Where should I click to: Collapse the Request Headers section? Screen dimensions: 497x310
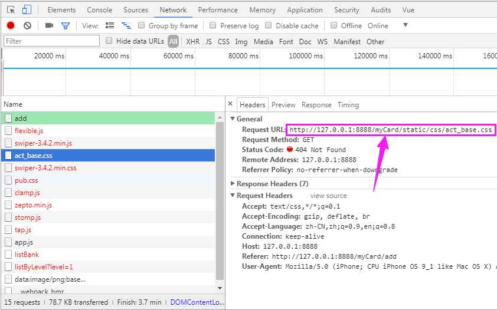tap(233, 196)
